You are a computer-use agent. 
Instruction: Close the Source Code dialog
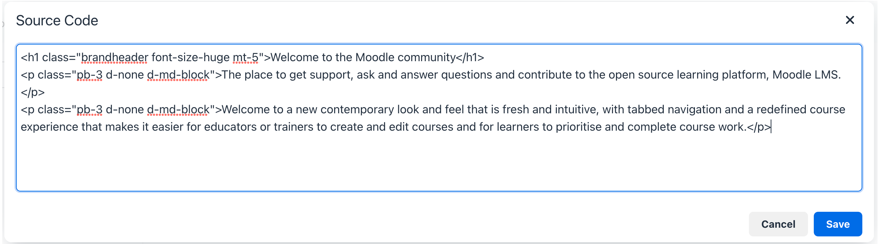(x=850, y=20)
